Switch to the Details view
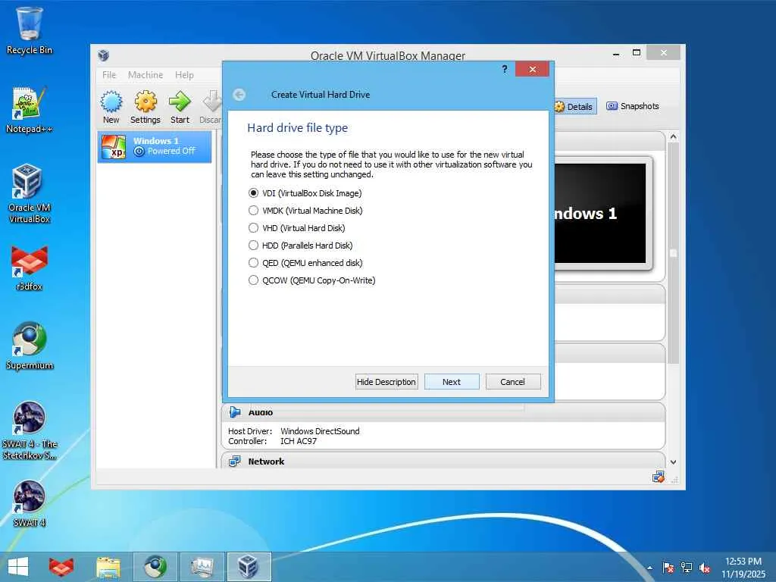 click(574, 106)
